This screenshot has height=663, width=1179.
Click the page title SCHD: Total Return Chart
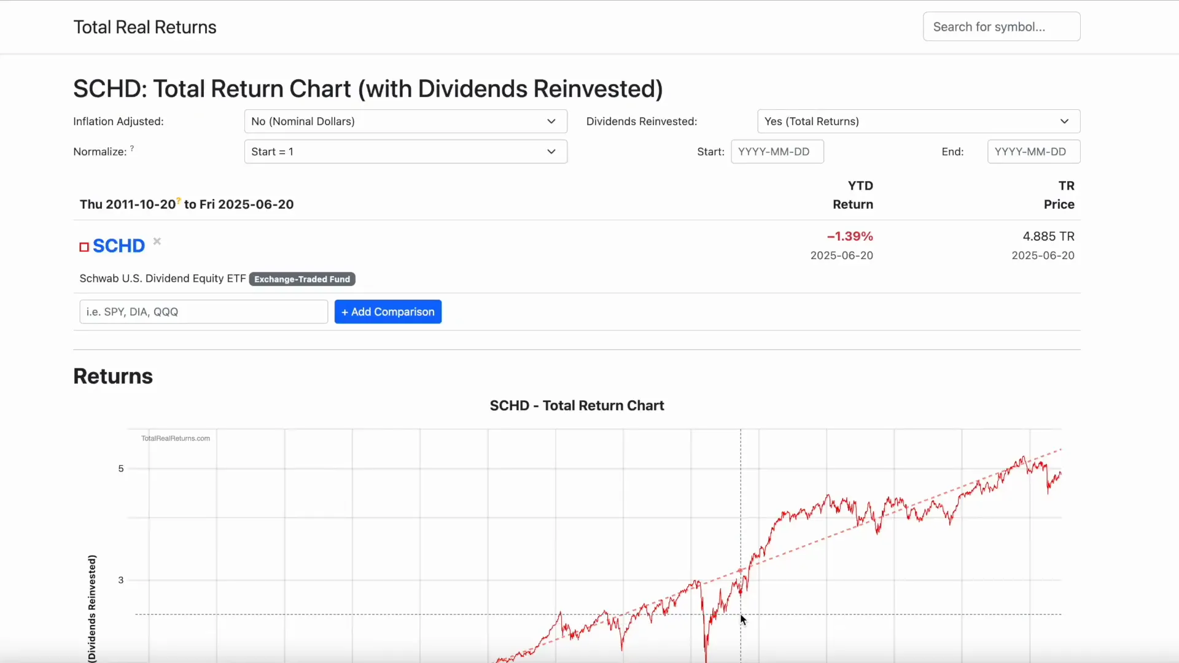[368, 89]
